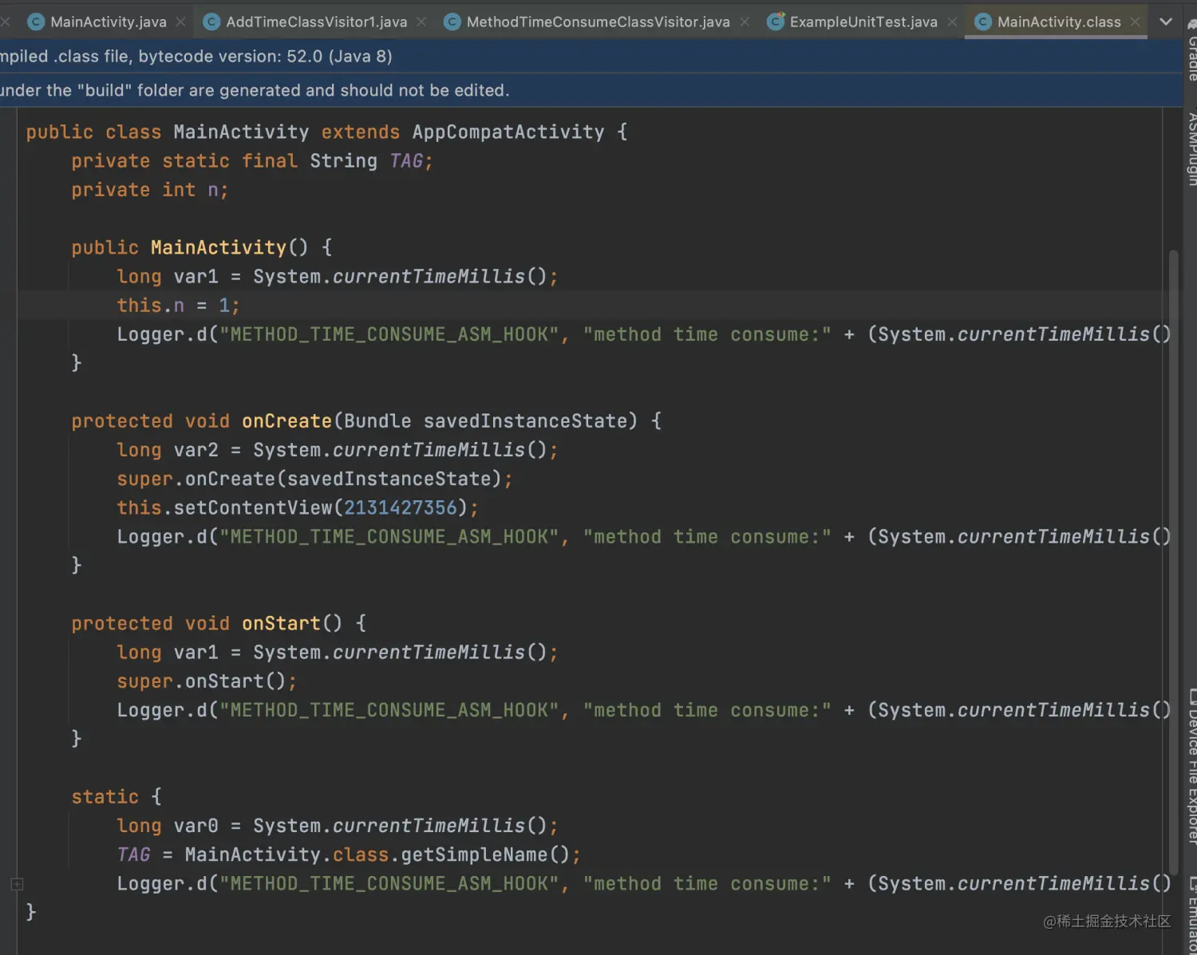Viewport: 1197px width, 955px height.
Task: Place cursor on 'this.n = 1;' line
Action: pyautogui.click(x=178, y=305)
